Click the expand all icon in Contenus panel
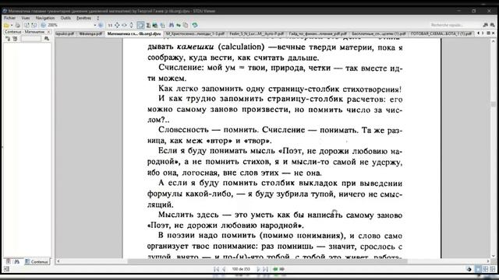 tap(8, 39)
